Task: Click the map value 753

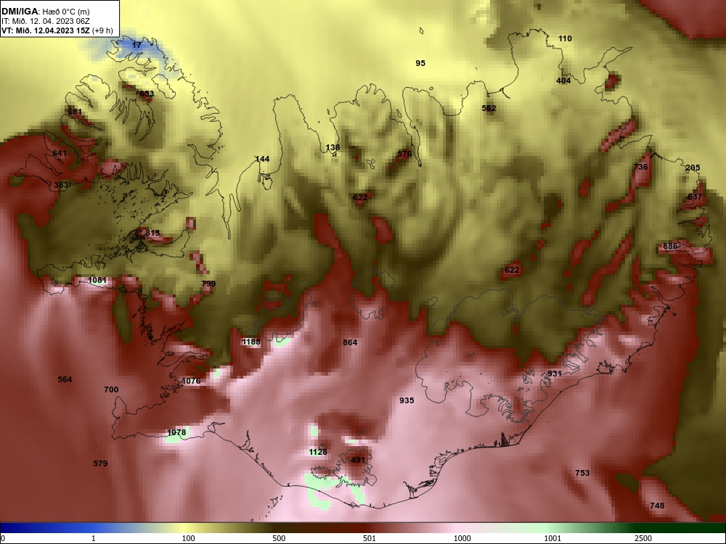Action: tap(582, 472)
